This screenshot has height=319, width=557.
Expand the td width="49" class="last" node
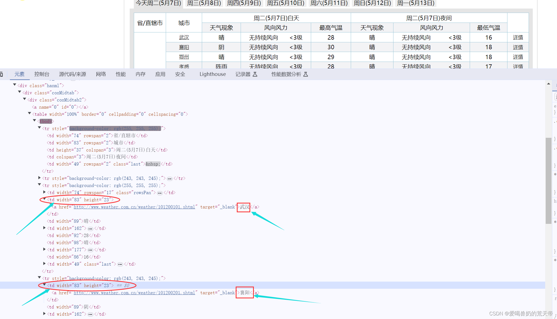pos(44,264)
